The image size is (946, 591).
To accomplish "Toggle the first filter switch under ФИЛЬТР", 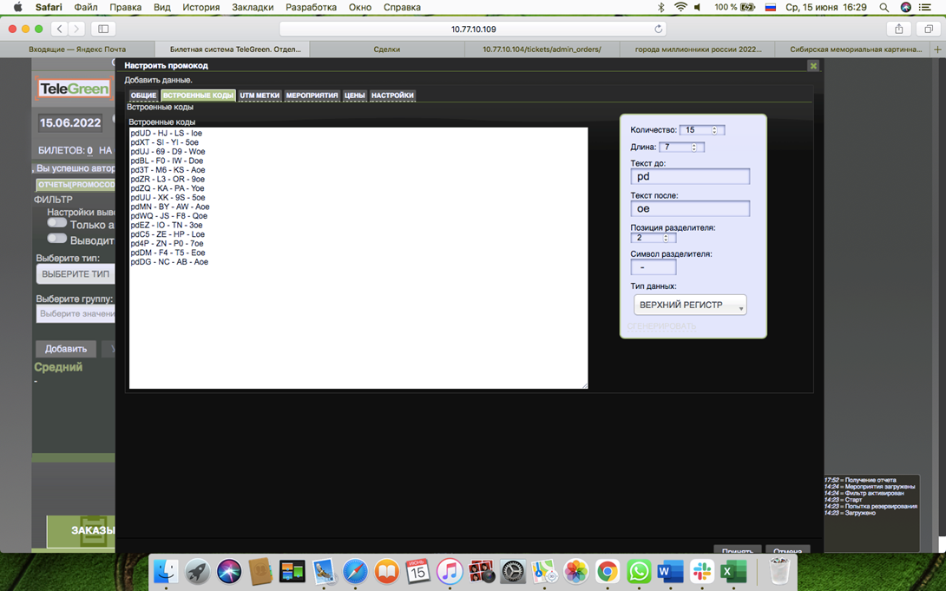I will pos(57,224).
